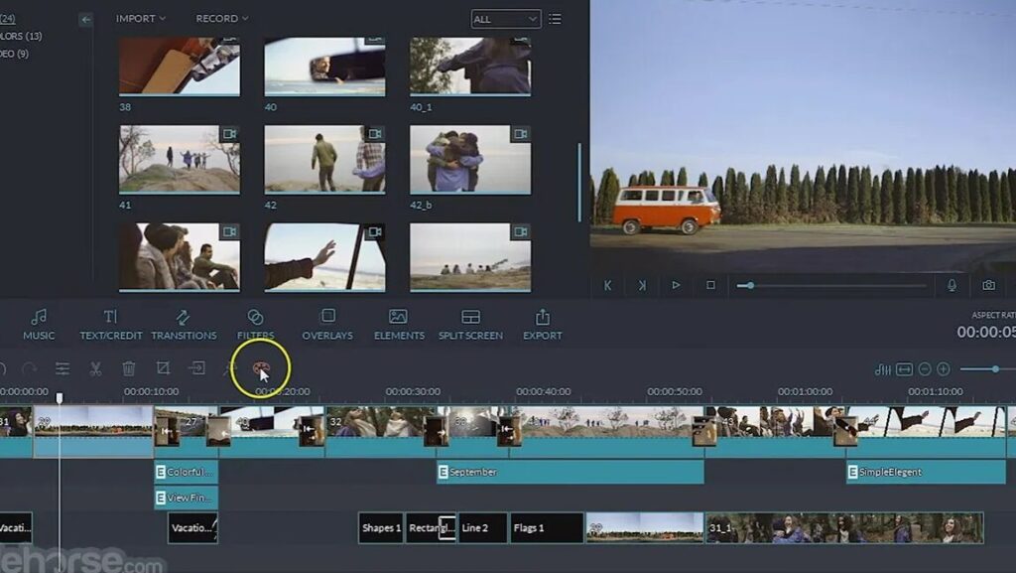
Task: Open the ALL media filter dropdown
Action: [506, 19]
